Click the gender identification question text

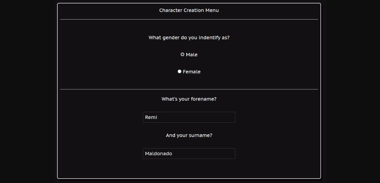click(189, 37)
